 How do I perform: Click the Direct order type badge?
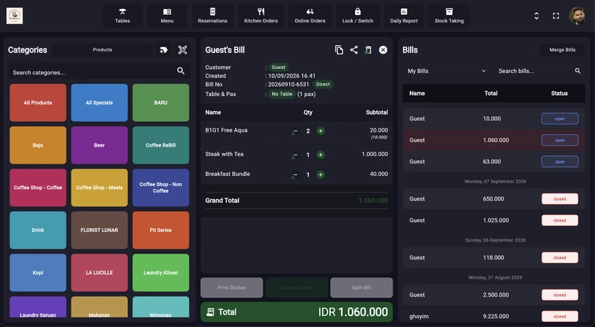point(323,84)
